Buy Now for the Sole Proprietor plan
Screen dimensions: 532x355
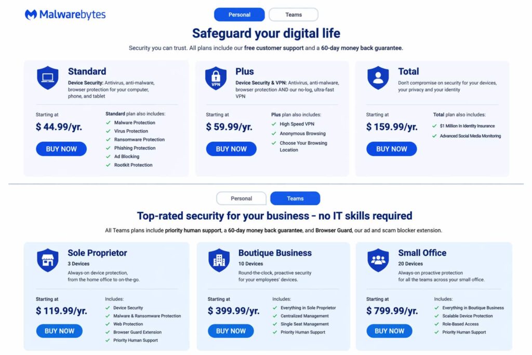(x=59, y=331)
